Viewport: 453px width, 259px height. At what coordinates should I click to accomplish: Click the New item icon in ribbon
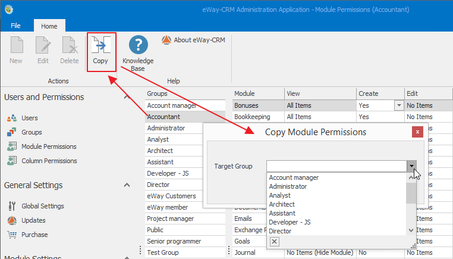click(17, 45)
